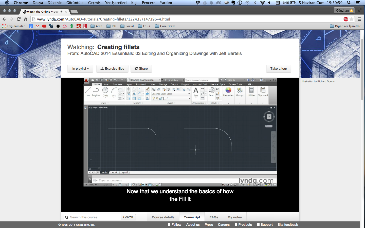Open the FAQs tab
Screen dimensions: 365x228
tap(214, 217)
